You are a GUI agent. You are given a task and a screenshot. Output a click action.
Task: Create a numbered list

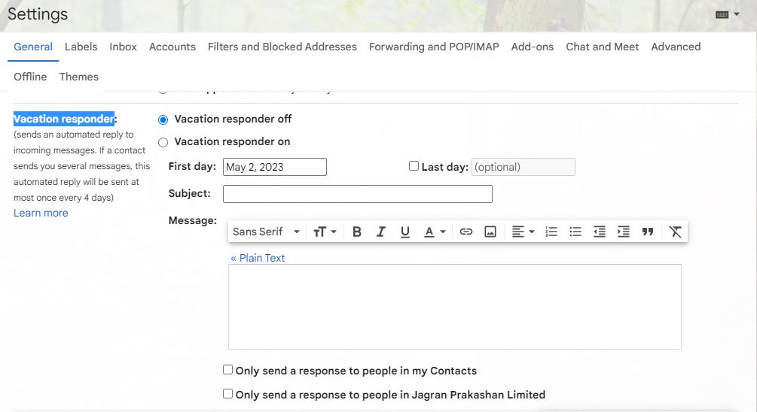tap(551, 232)
